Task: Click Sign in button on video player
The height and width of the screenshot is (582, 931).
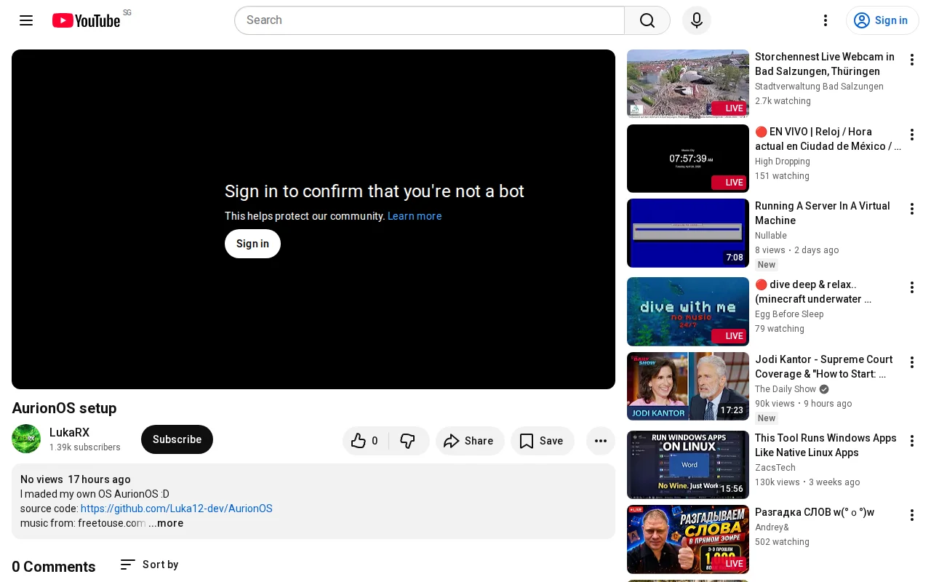Action: pos(252,244)
